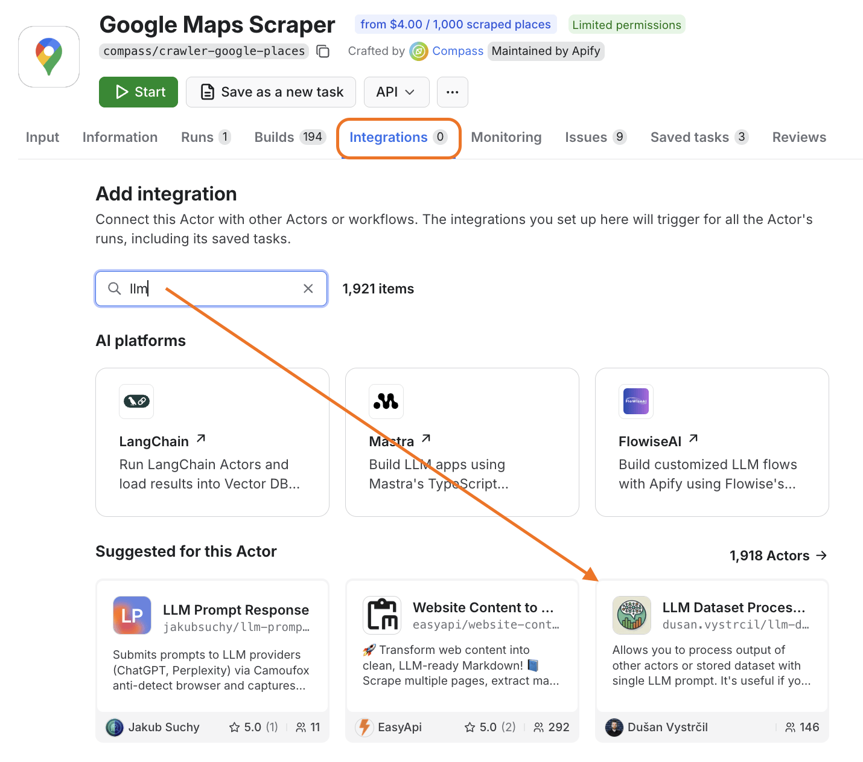Click the star rating 5.0 (2)
Screen dimensions: 863x762
[x=490, y=728]
